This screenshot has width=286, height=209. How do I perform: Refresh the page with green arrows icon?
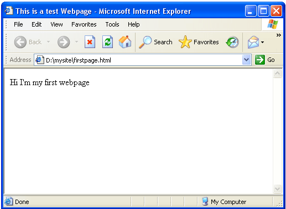click(x=108, y=42)
